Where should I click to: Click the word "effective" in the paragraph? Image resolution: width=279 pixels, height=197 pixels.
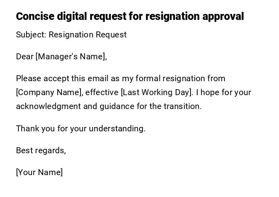102,92
